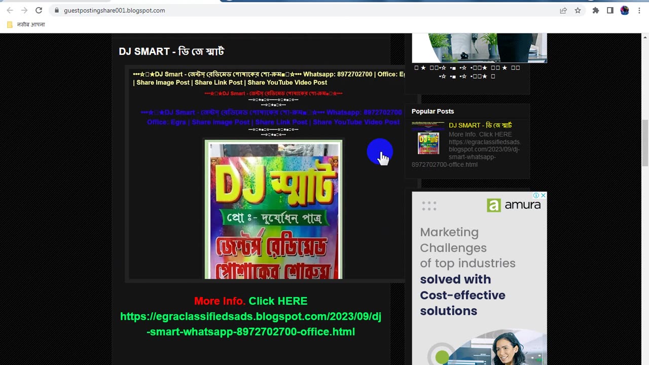Click the red DJ Smart scrolling text

[273, 93]
